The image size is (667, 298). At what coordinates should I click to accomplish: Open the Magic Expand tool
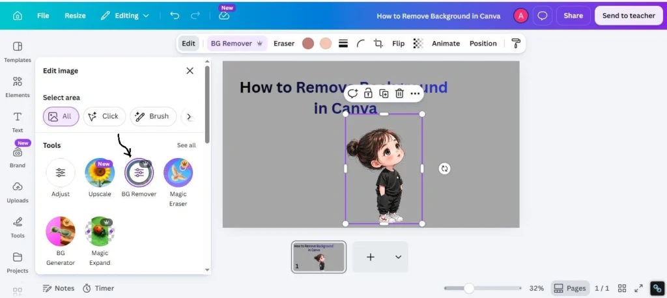100,241
